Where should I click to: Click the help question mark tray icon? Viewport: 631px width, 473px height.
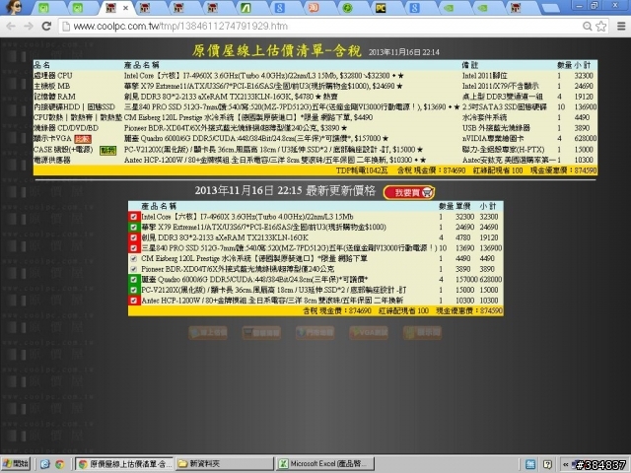pyautogui.click(x=547, y=464)
